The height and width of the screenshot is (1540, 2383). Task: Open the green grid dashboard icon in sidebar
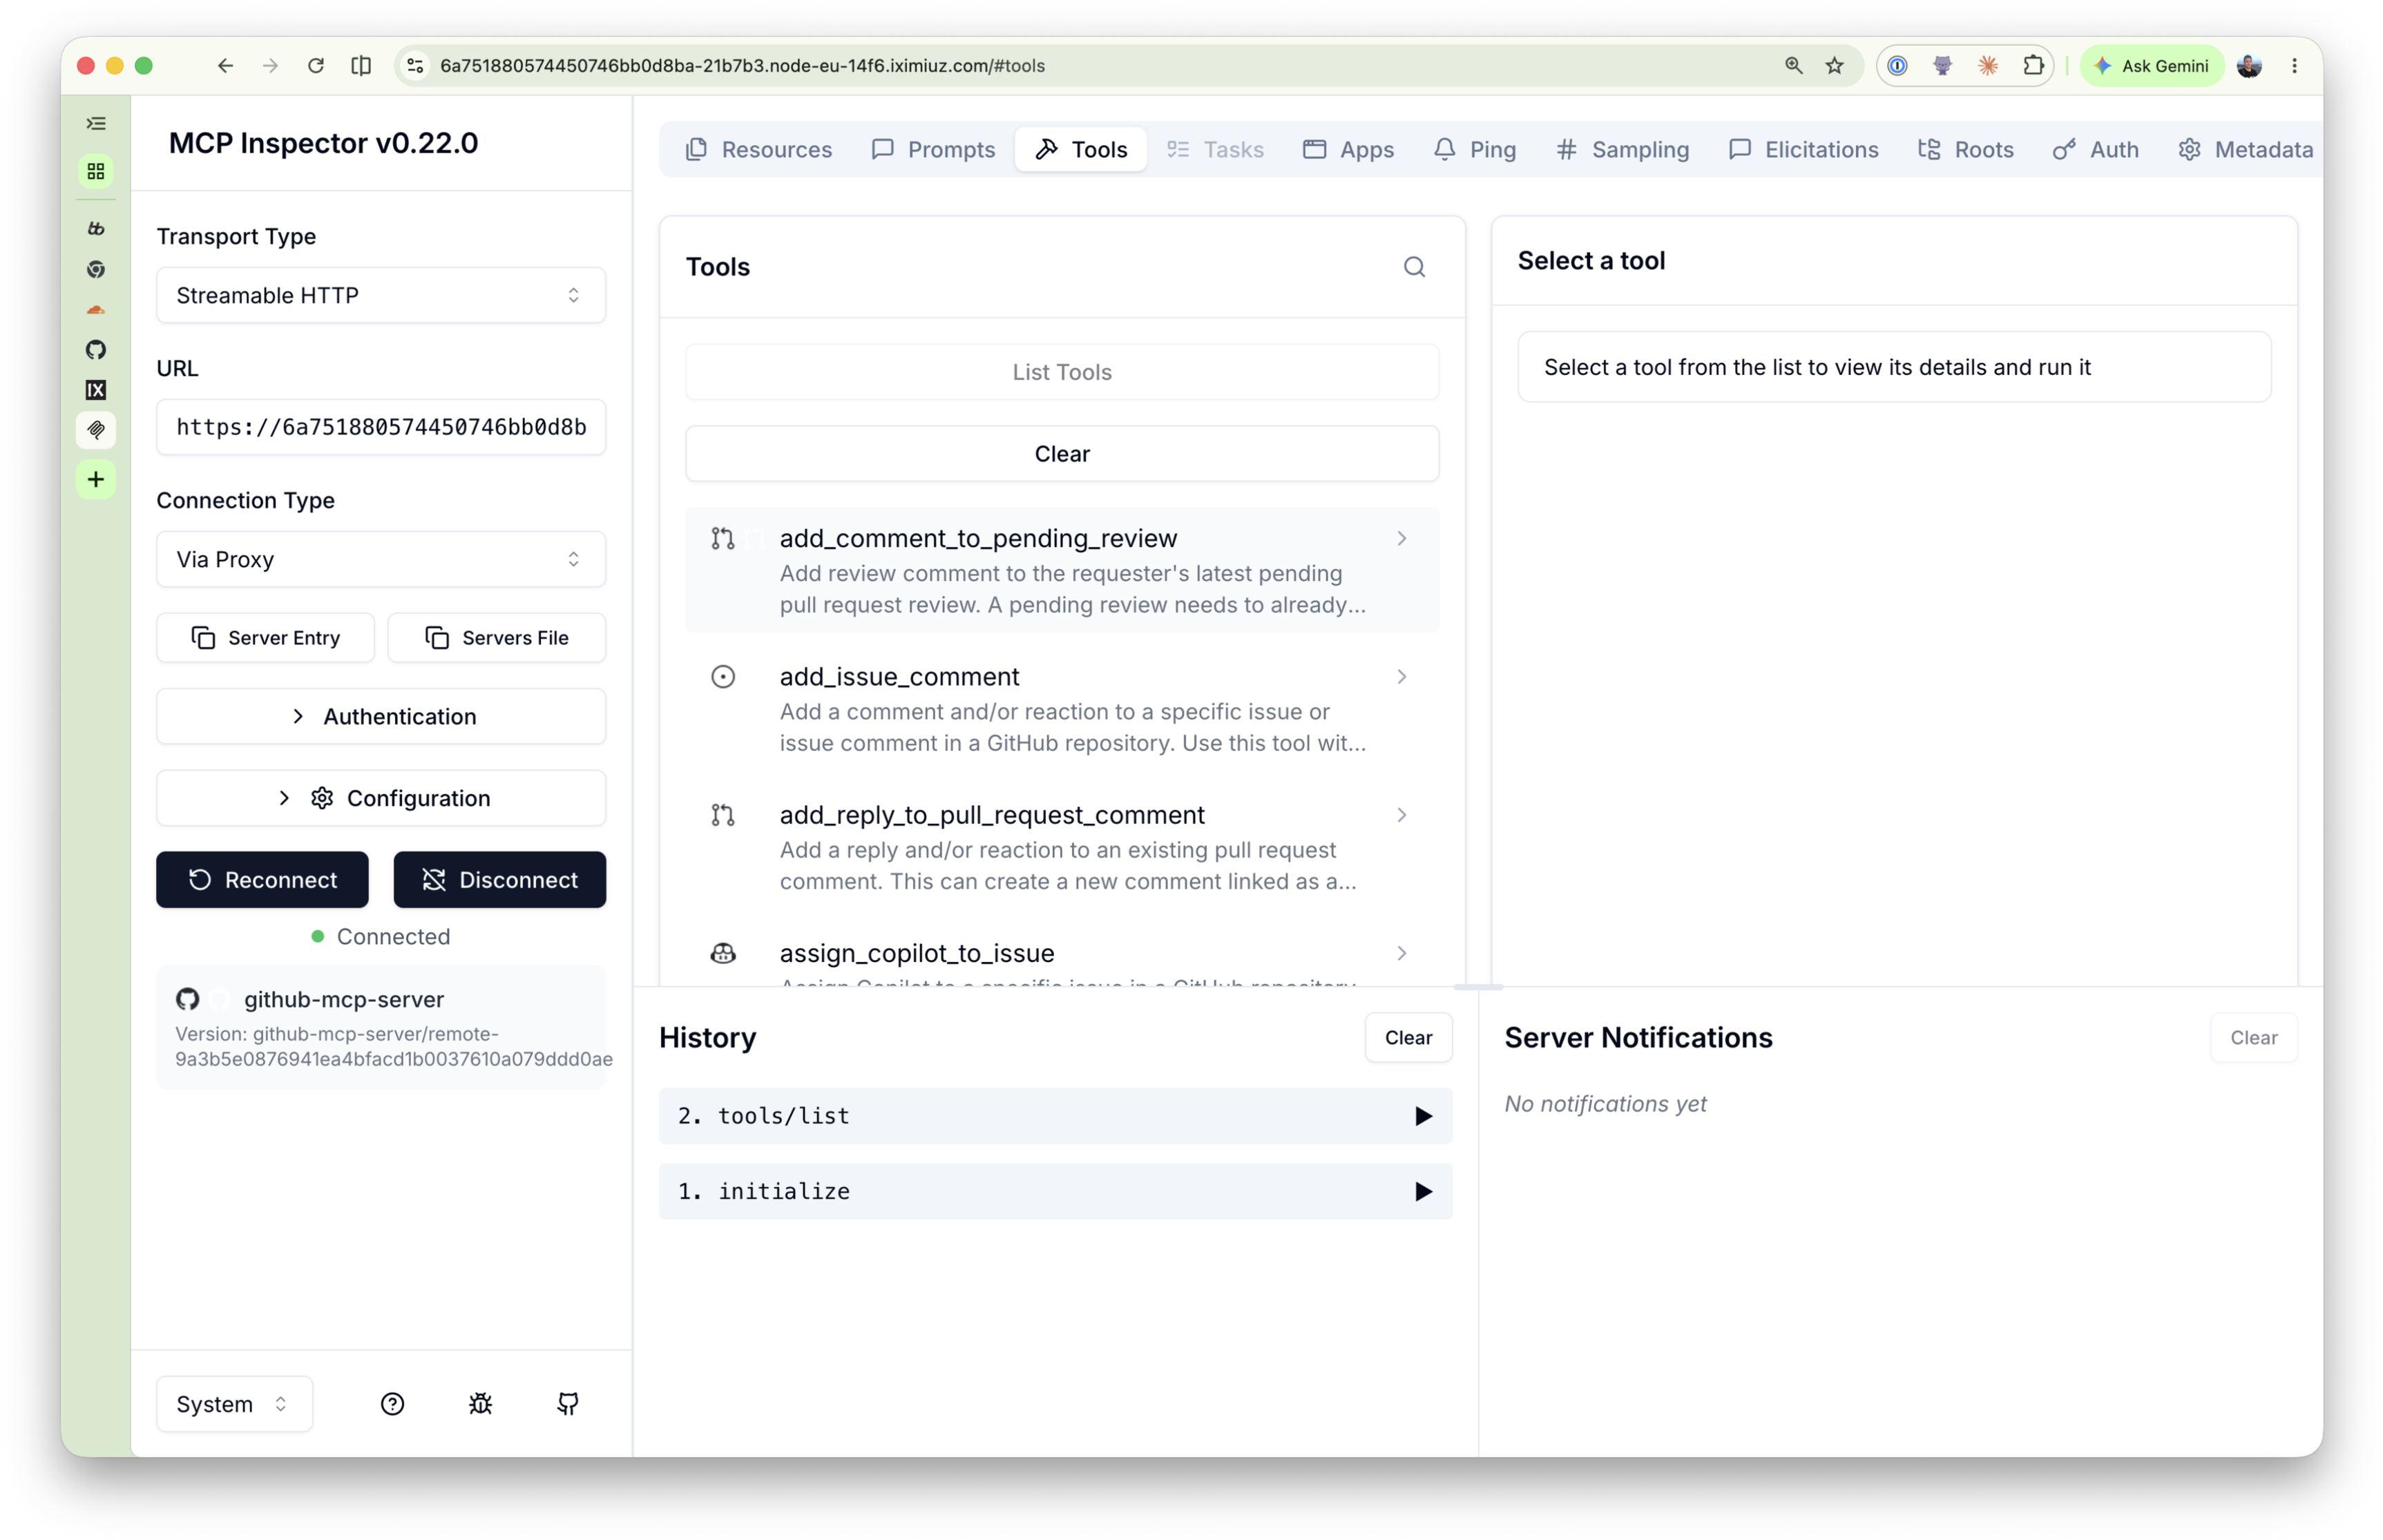[96, 171]
